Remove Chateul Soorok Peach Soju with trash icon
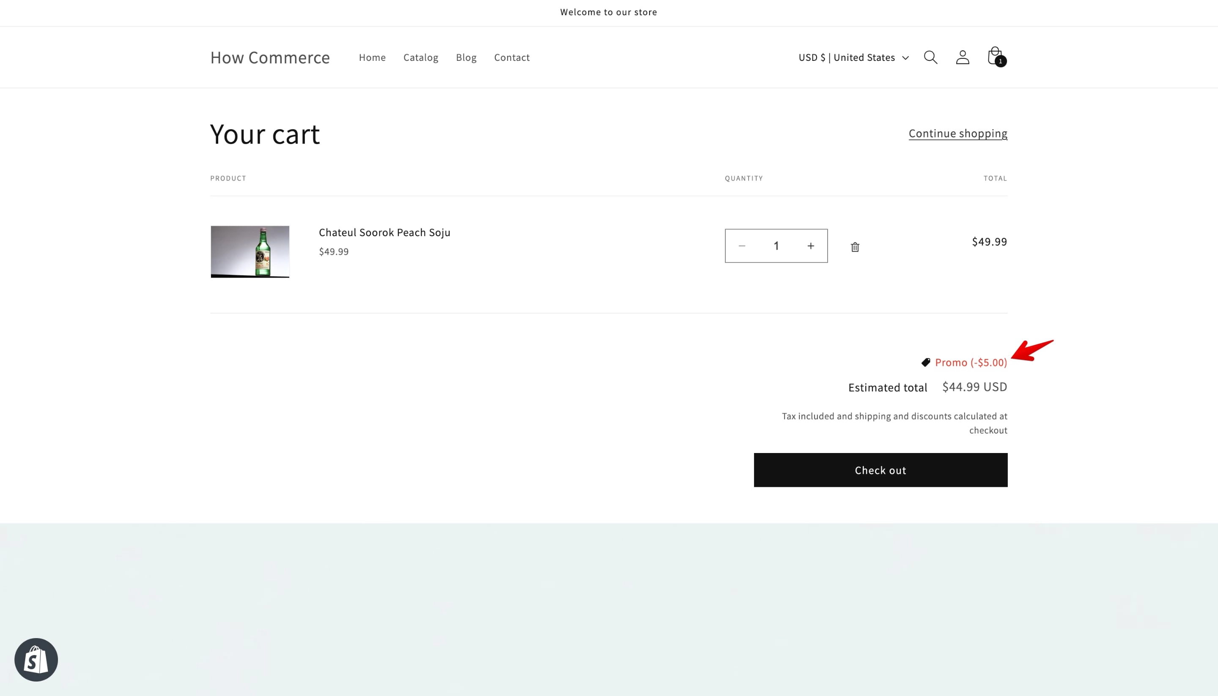This screenshot has height=696, width=1218. [855, 247]
